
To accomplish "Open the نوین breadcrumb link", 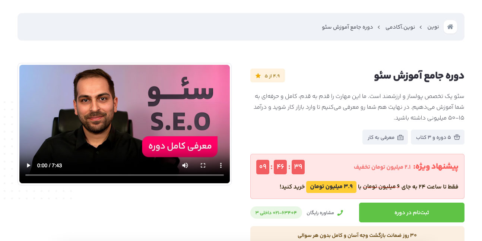I will tap(433, 27).
